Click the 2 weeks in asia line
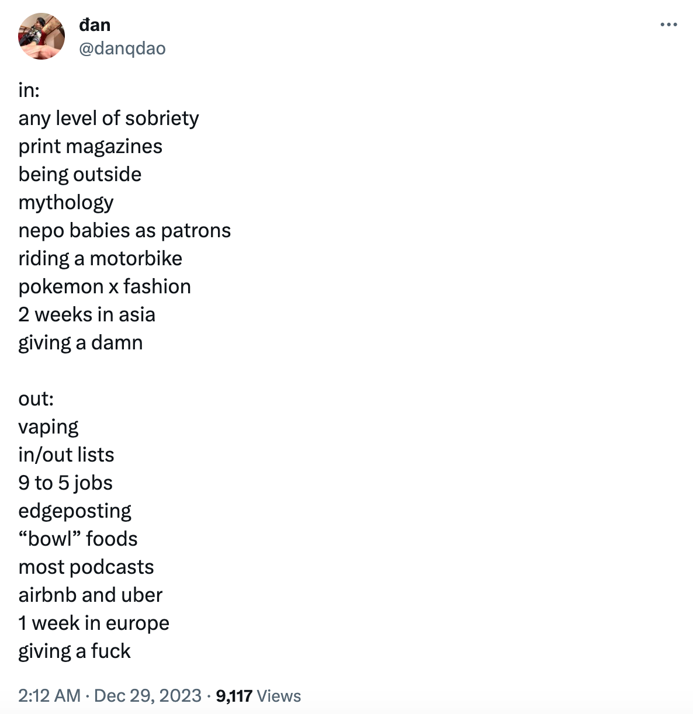This screenshot has height=714, width=693. point(87,314)
